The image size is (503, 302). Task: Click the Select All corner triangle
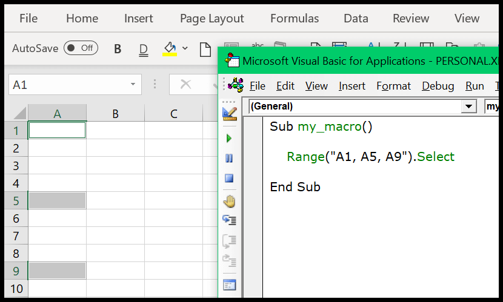[19, 113]
